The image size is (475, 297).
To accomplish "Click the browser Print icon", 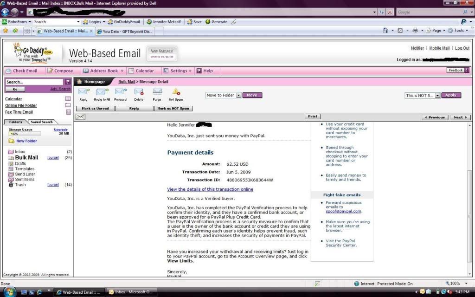I will [415, 30].
